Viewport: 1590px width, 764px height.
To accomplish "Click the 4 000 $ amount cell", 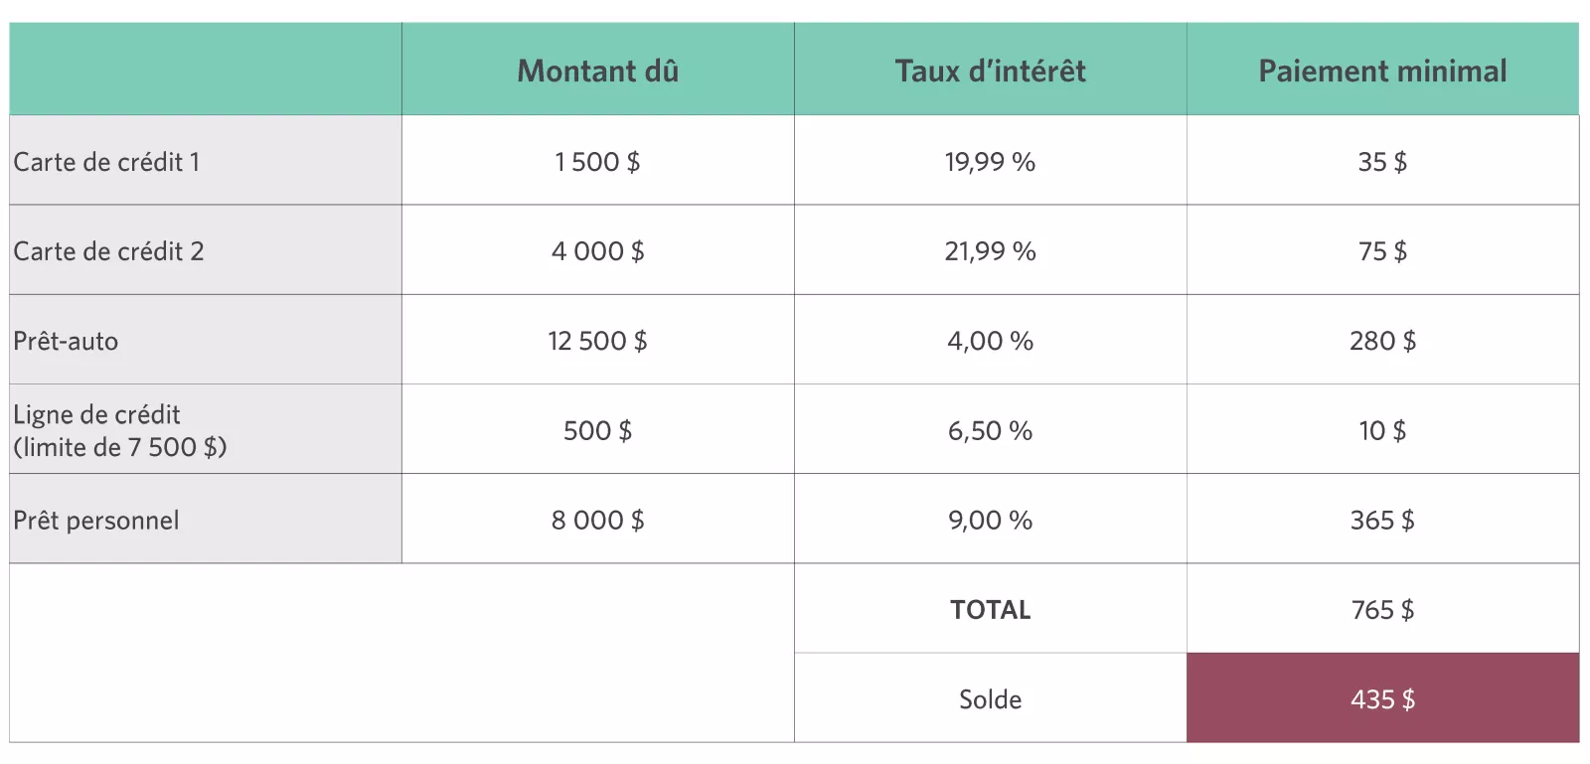I will tap(597, 251).
